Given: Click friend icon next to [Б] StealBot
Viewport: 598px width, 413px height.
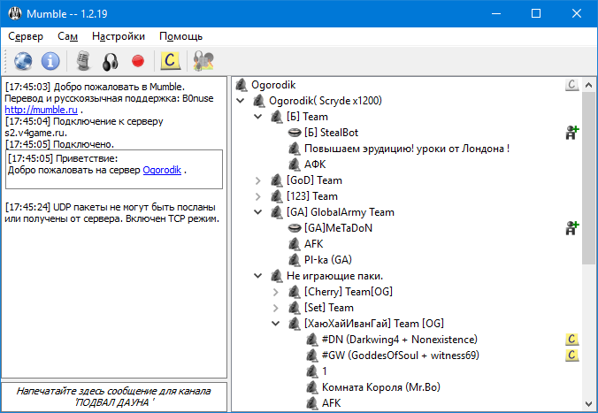Looking at the screenshot, I should pyautogui.click(x=572, y=132).
